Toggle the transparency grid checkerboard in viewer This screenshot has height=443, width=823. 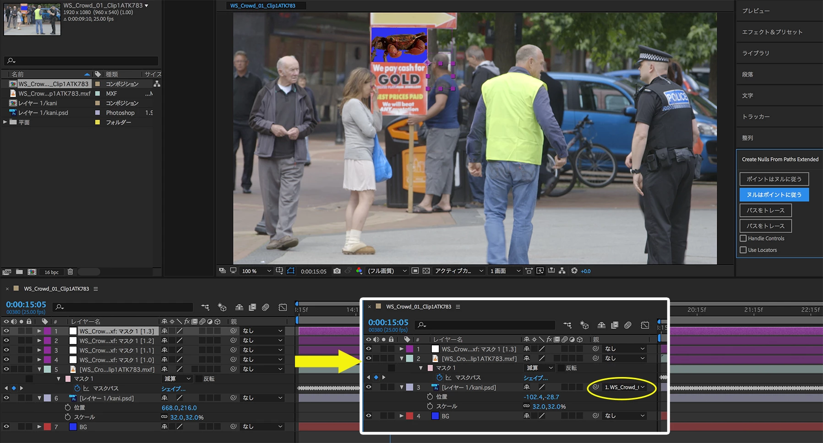(x=426, y=271)
